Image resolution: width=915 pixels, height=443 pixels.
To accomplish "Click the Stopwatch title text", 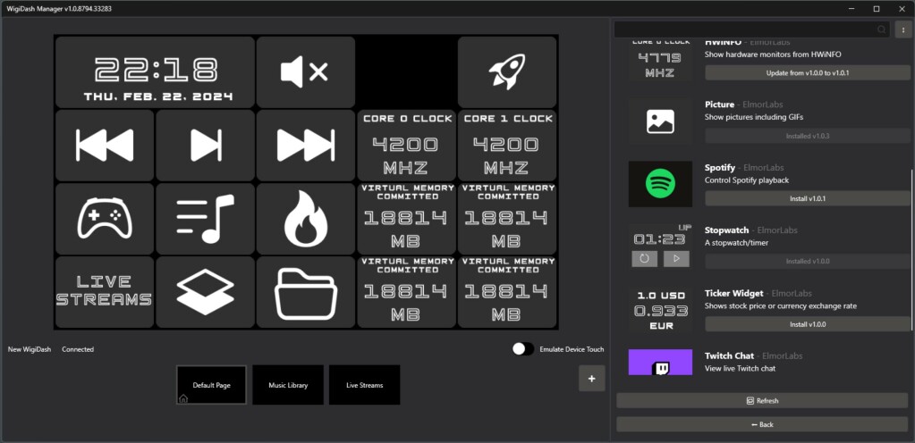I will (x=726, y=230).
